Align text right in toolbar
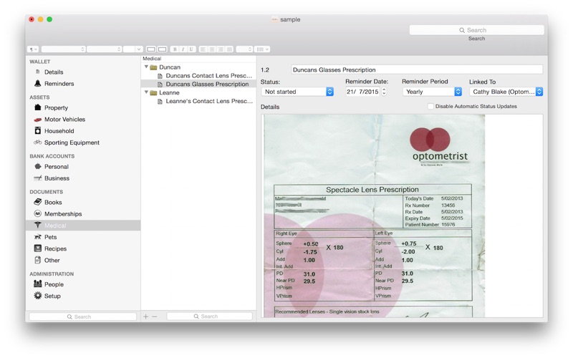This screenshot has width=573, height=358. [x=221, y=49]
